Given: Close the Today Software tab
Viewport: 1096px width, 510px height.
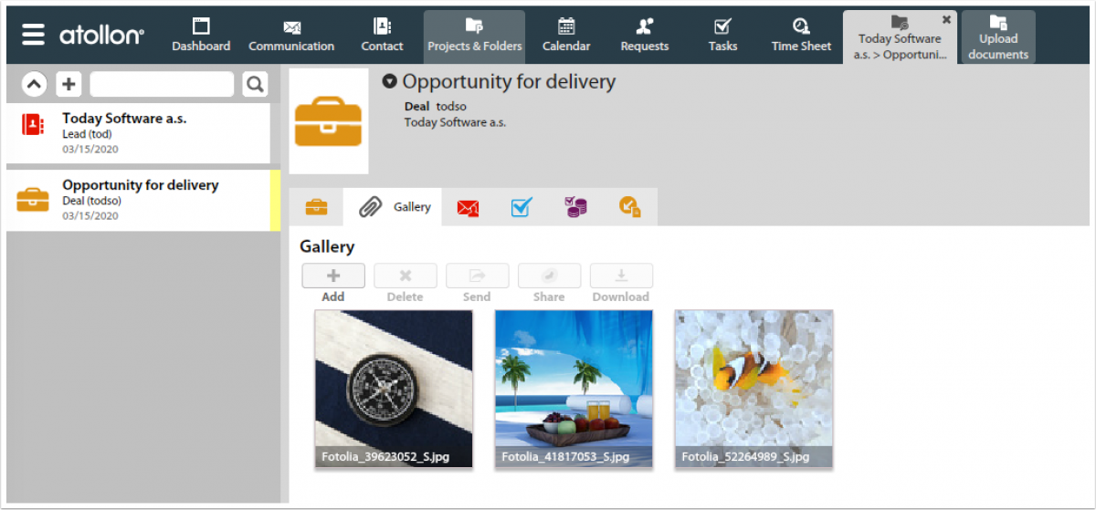Looking at the screenshot, I should click(x=946, y=19).
